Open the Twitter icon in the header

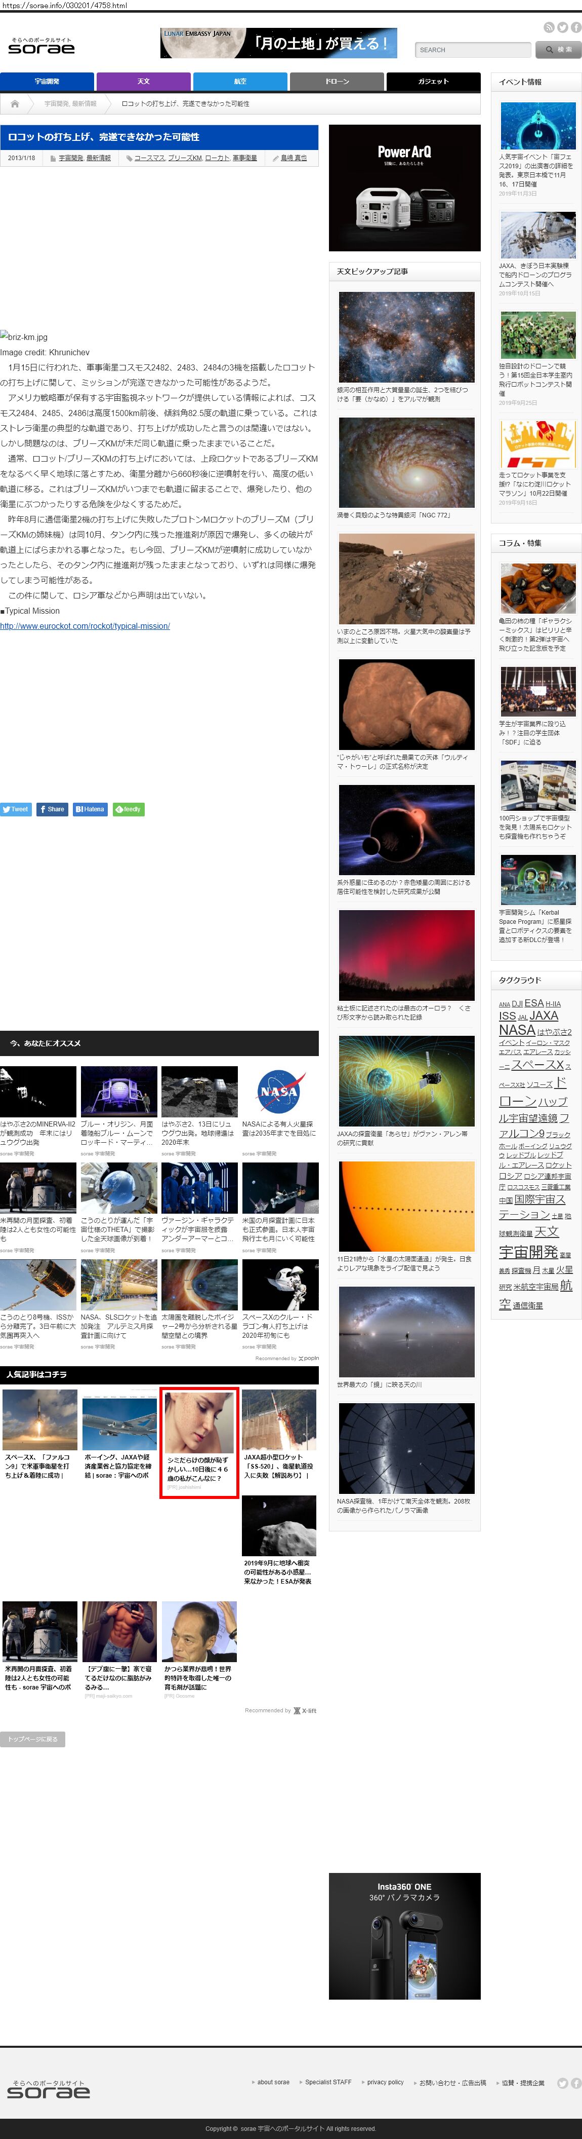point(562,27)
